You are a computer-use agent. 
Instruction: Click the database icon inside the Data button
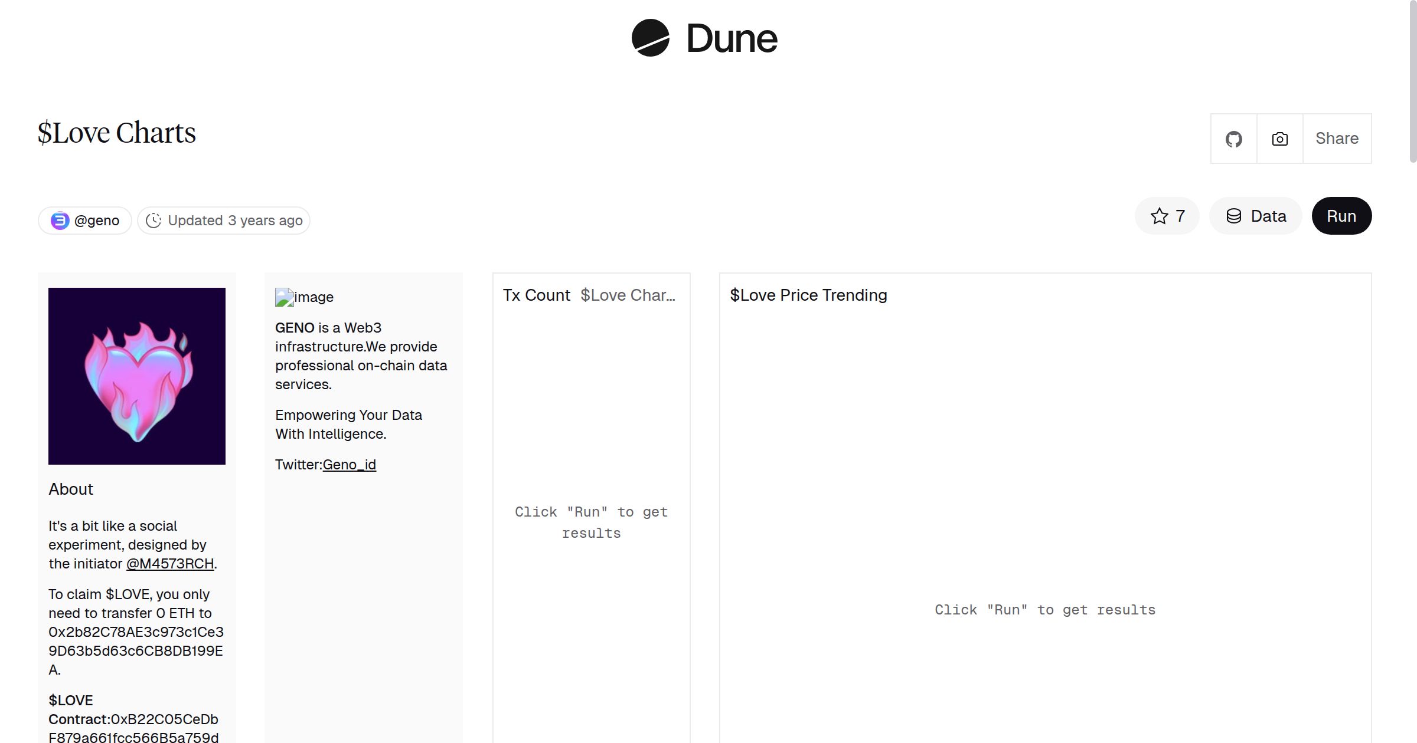click(1236, 216)
